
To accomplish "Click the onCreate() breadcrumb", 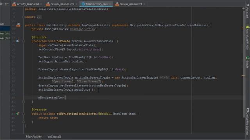I will (54, 136).
